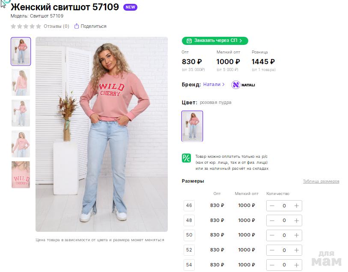Select the розовая пудра color swatch
Image resolution: width=348 pixels, height=272 pixels.
click(x=192, y=126)
